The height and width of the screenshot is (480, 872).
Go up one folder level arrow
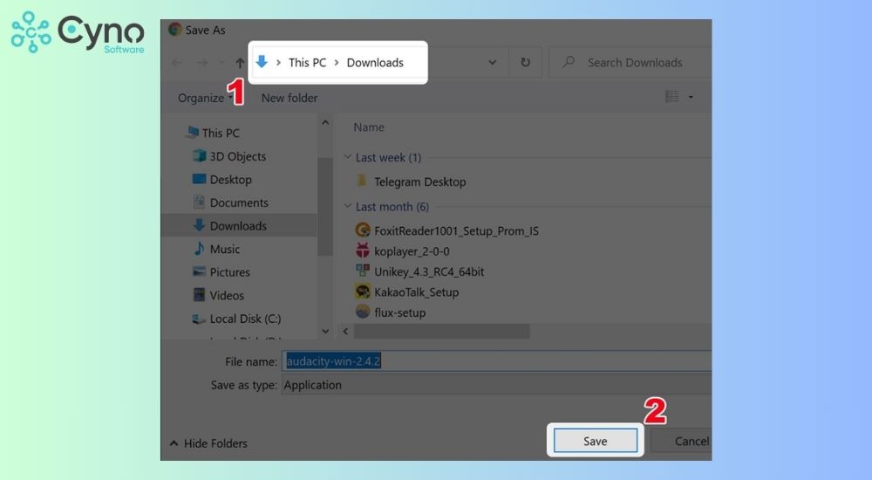pos(240,63)
